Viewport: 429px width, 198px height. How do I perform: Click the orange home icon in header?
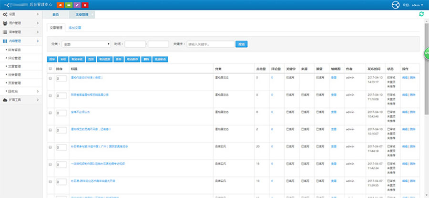point(61,5)
